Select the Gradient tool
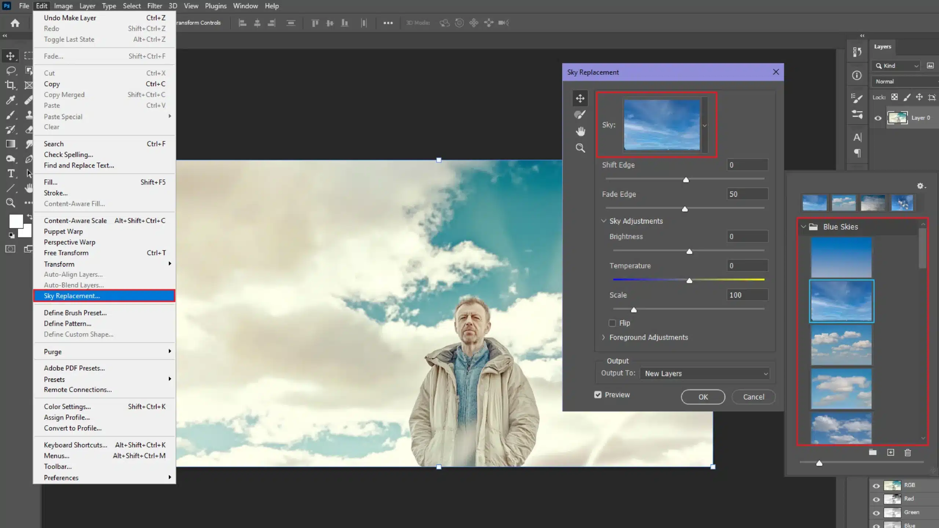Screen dimensions: 939x528 point(10,144)
